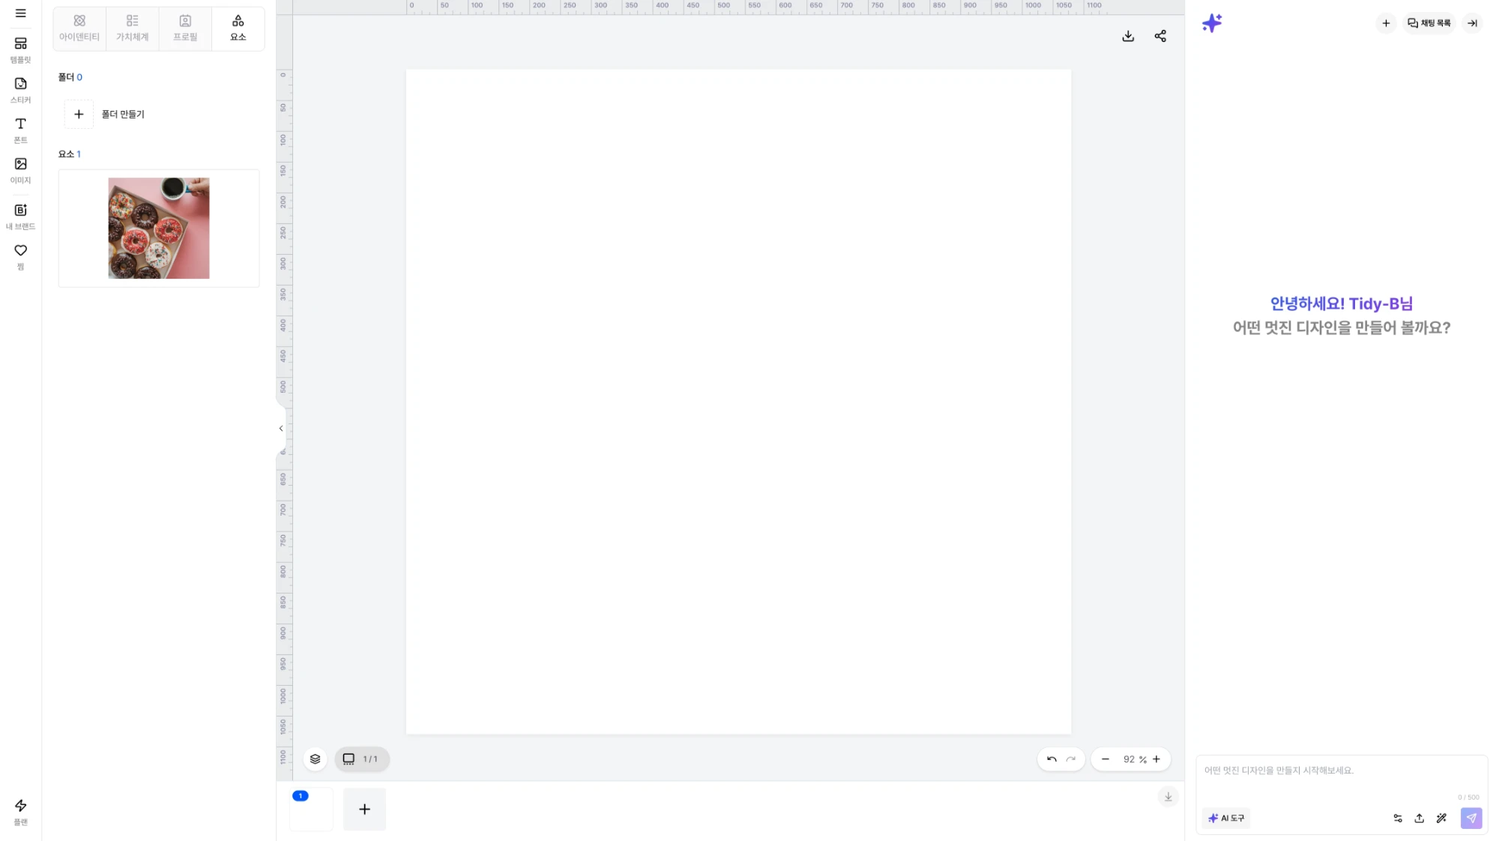1499x841 pixels.
Task: Click the upload icon in chat box
Action: point(1420,819)
